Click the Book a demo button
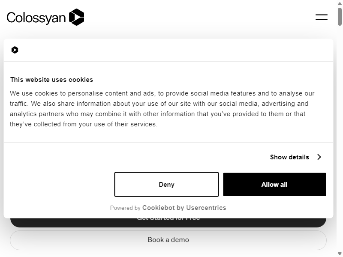The width and height of the screenshot is (343, 257). click(x=168, y=240)
